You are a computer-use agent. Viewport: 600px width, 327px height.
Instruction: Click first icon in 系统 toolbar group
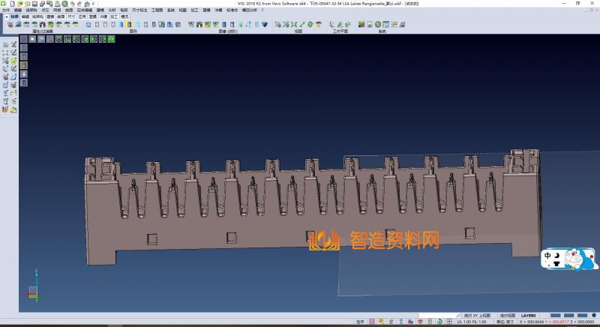pyautogui.click(x=361, y=25)
